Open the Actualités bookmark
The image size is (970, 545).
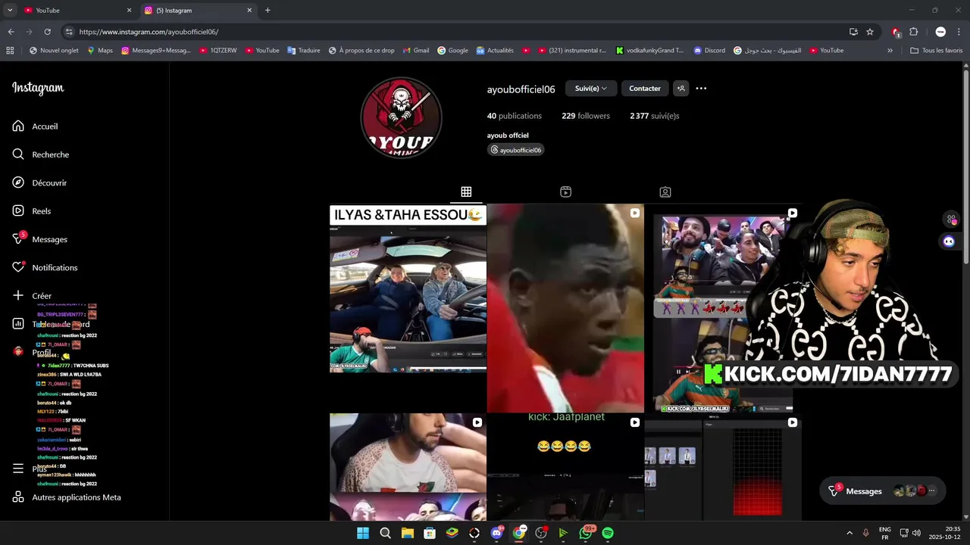[495, 51]
